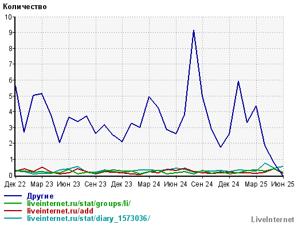Click the Дек 22 x-axis label
The image size is (298, 225).
pos(15,184)
